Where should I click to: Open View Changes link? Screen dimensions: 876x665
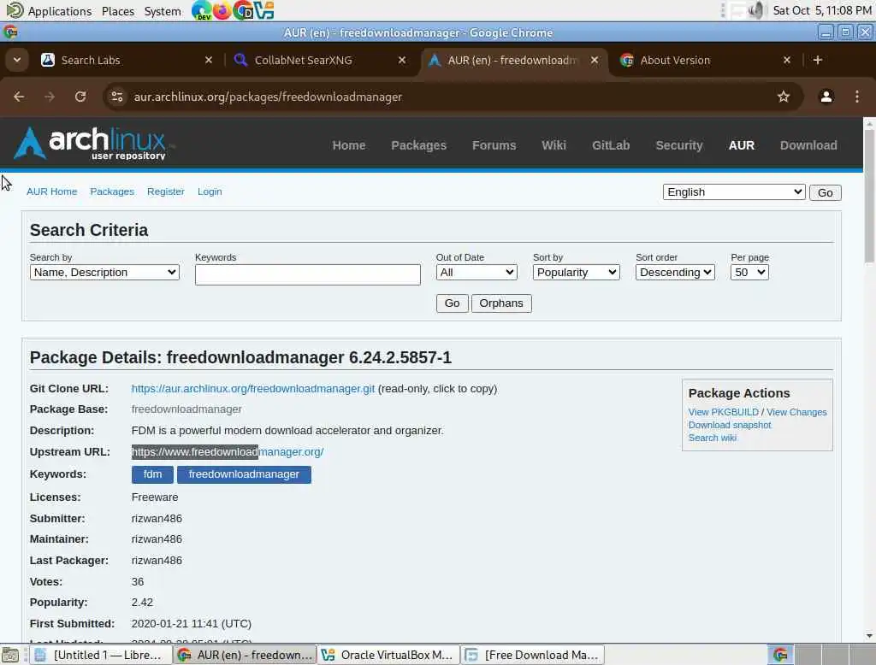coord(796,412)
